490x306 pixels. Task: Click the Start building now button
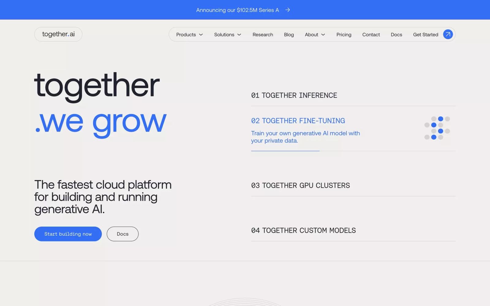click(68, 234)
